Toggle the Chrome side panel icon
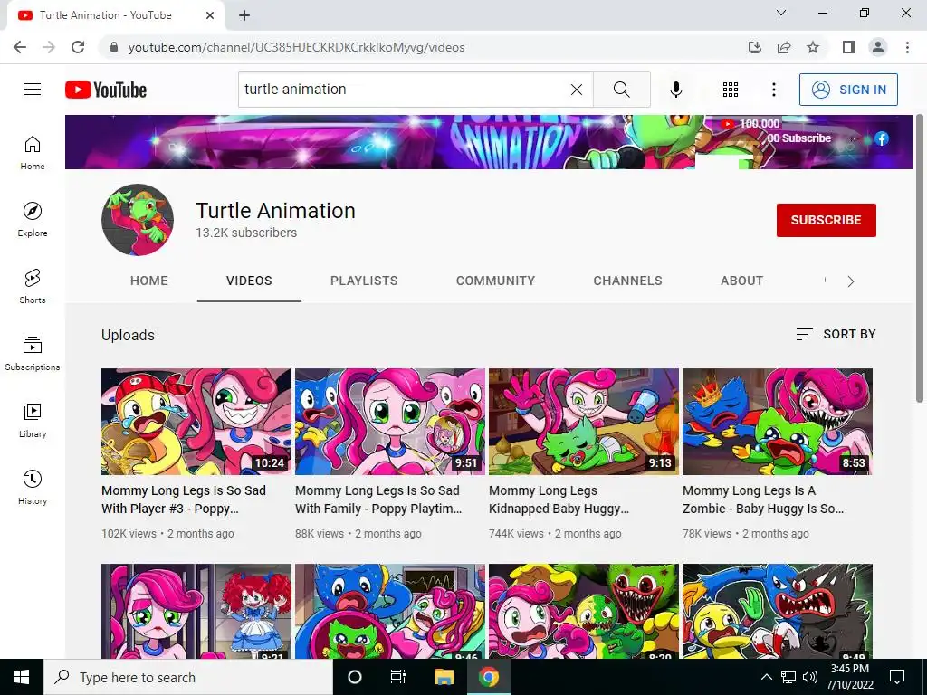 (849, 47)
